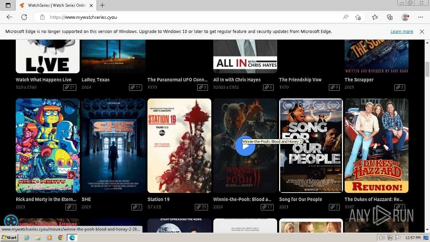Open The Friendship Vow title link
Screen dimensions: 430x242
(300, 80)
